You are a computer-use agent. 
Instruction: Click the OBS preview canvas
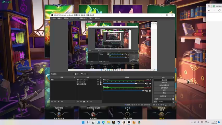[112, 46]
